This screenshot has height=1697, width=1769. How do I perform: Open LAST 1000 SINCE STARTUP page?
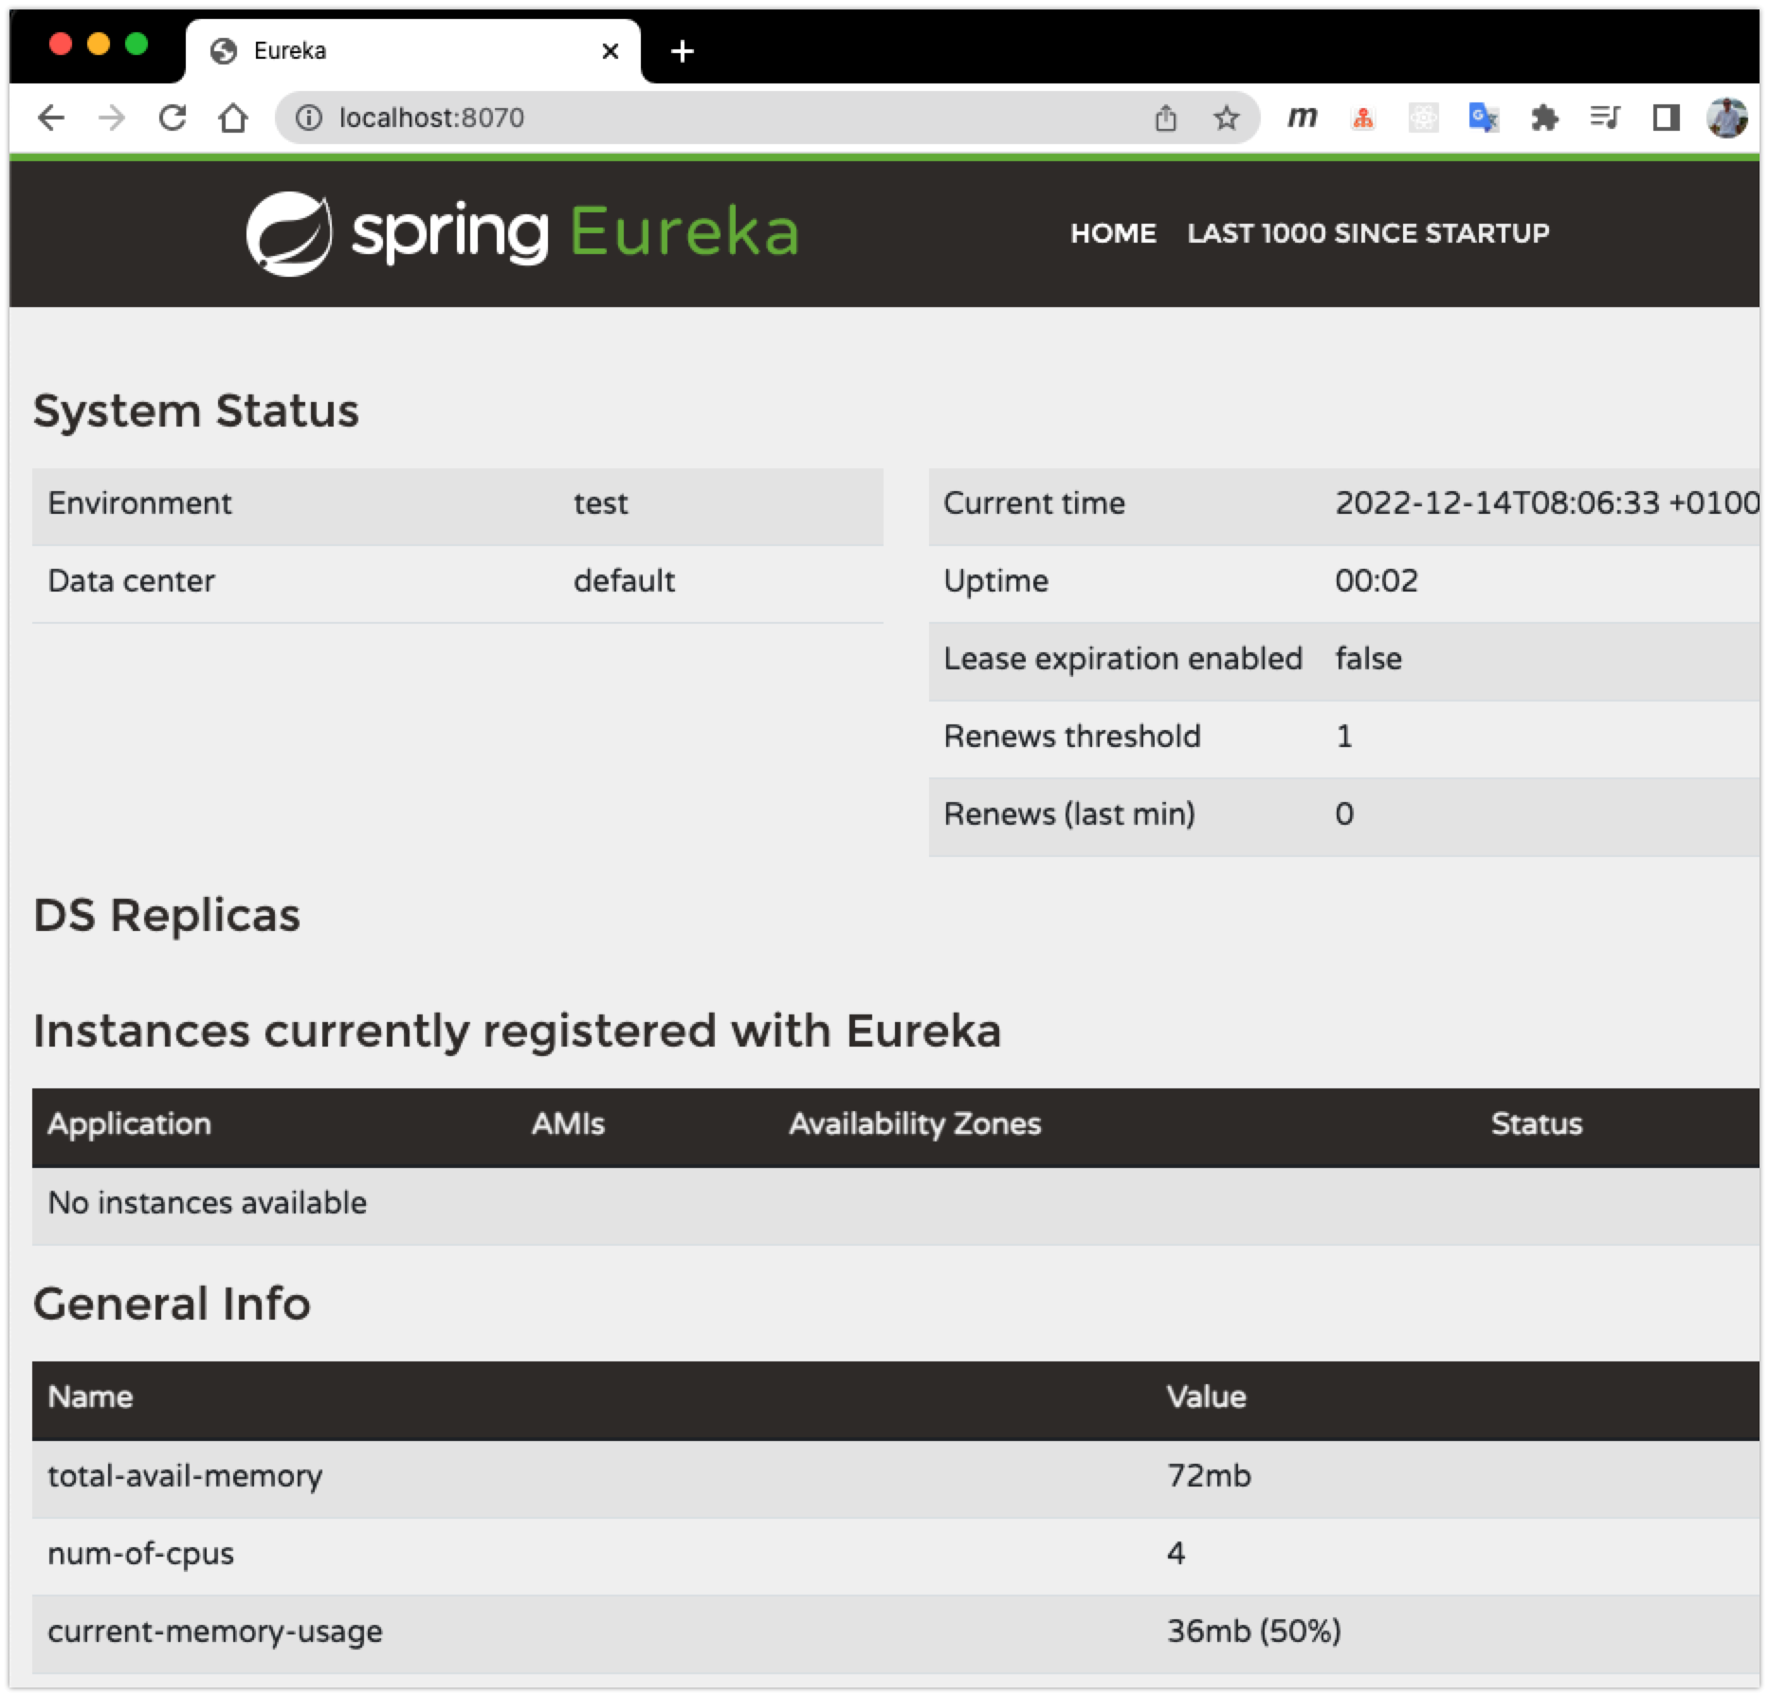point(1369,233)
